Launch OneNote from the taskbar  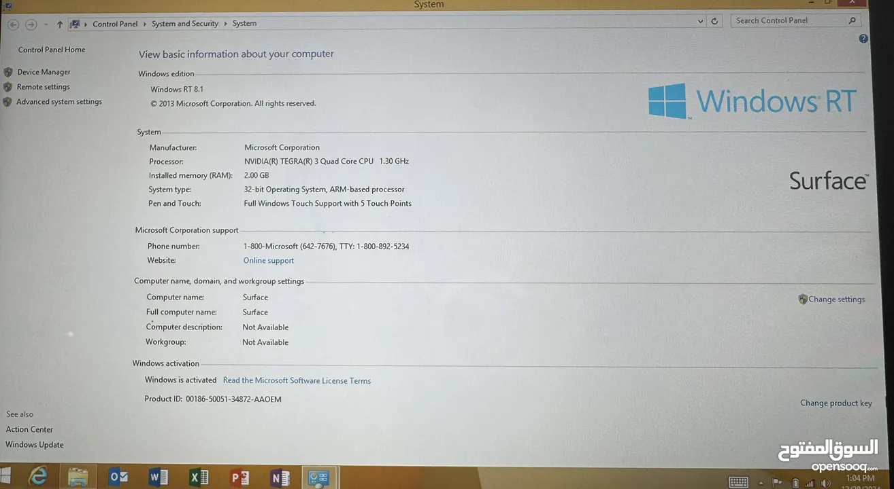(x=280, y=477)
